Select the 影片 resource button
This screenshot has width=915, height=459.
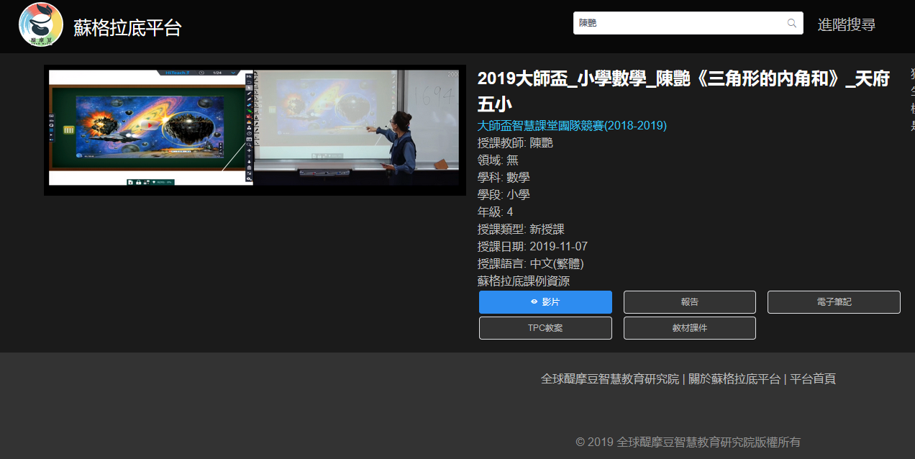click(545, 302)
